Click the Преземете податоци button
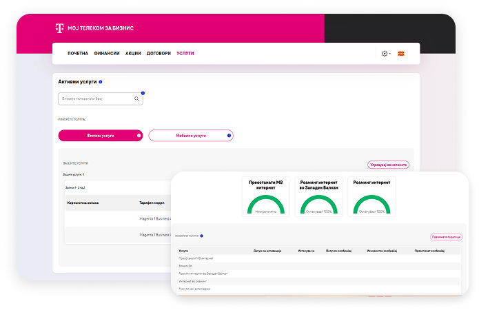Viewport: 479px width, 310px height. [445, 236]
